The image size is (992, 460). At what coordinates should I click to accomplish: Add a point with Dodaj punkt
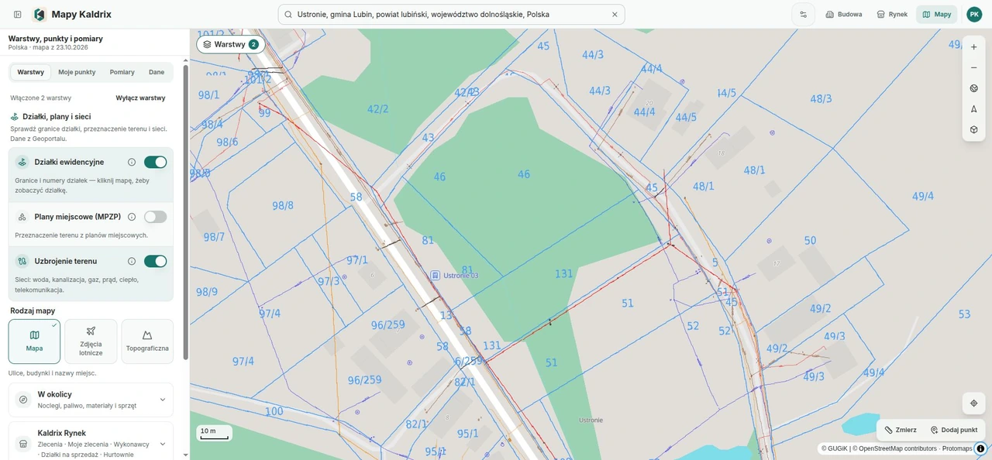click(954, 430)
